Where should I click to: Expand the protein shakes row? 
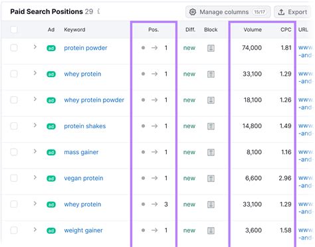point(35,125)
